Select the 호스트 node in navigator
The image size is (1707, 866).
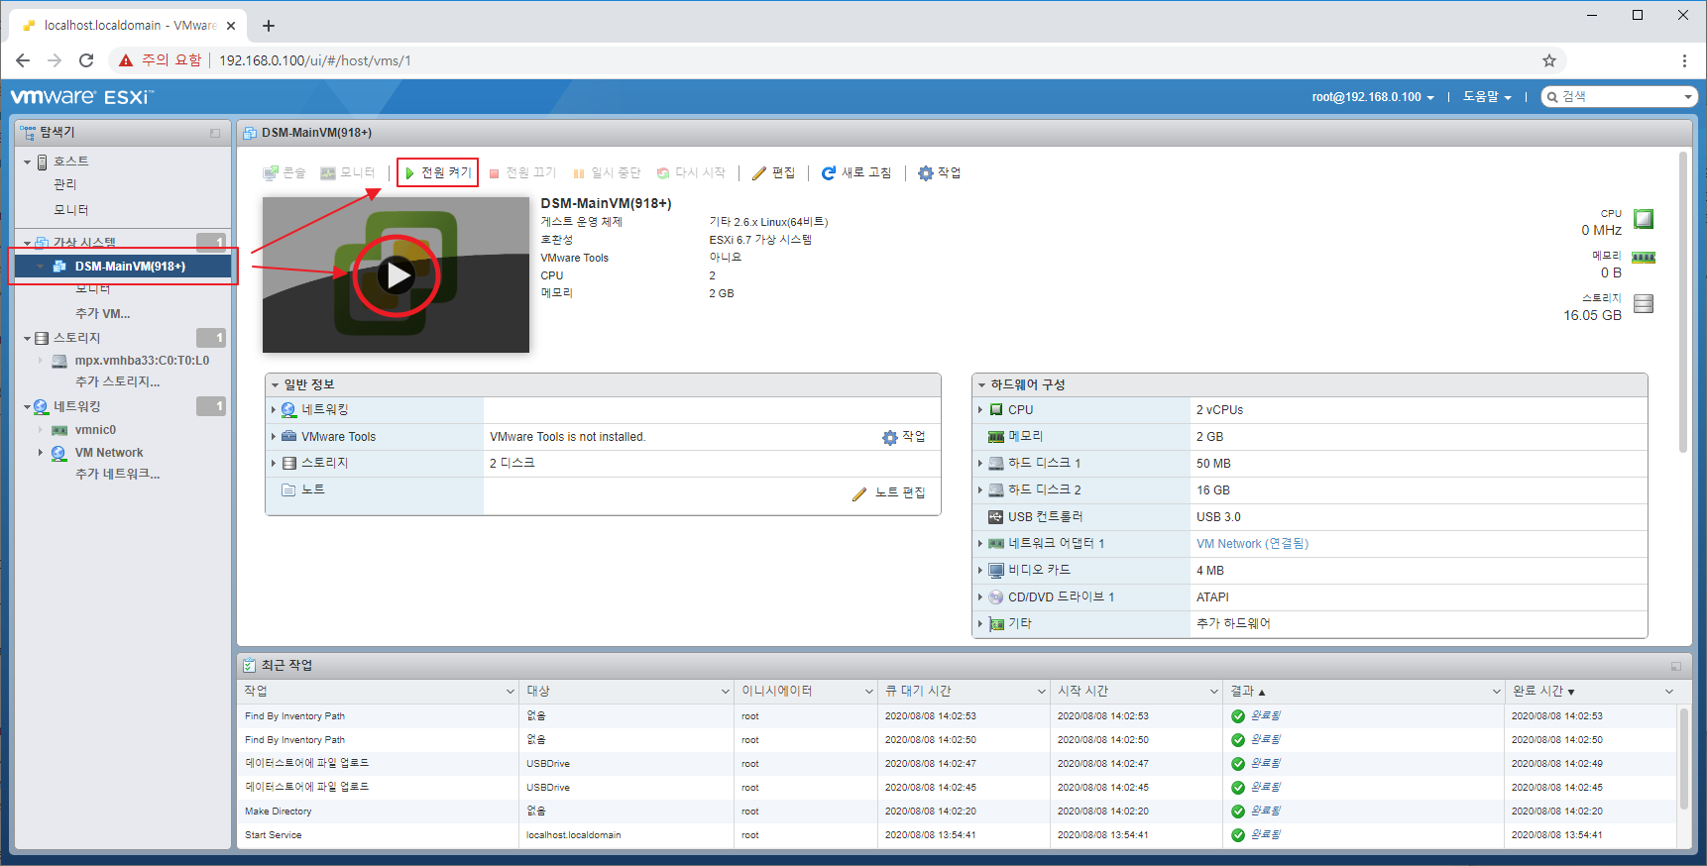point(71,161)
